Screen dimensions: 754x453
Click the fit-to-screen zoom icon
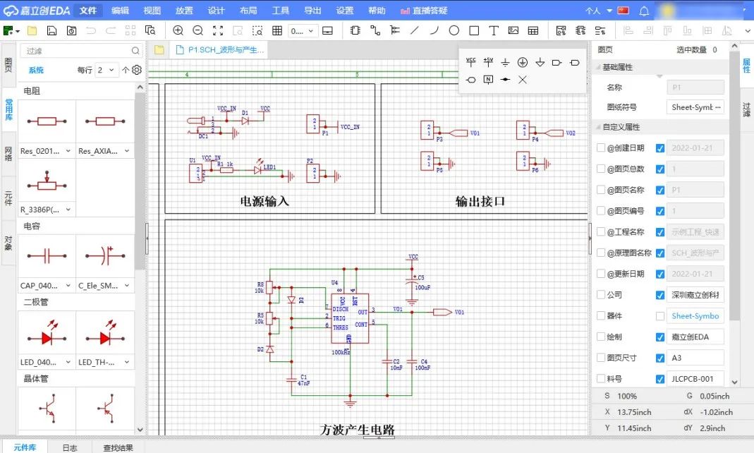click(x=218, y=30)
